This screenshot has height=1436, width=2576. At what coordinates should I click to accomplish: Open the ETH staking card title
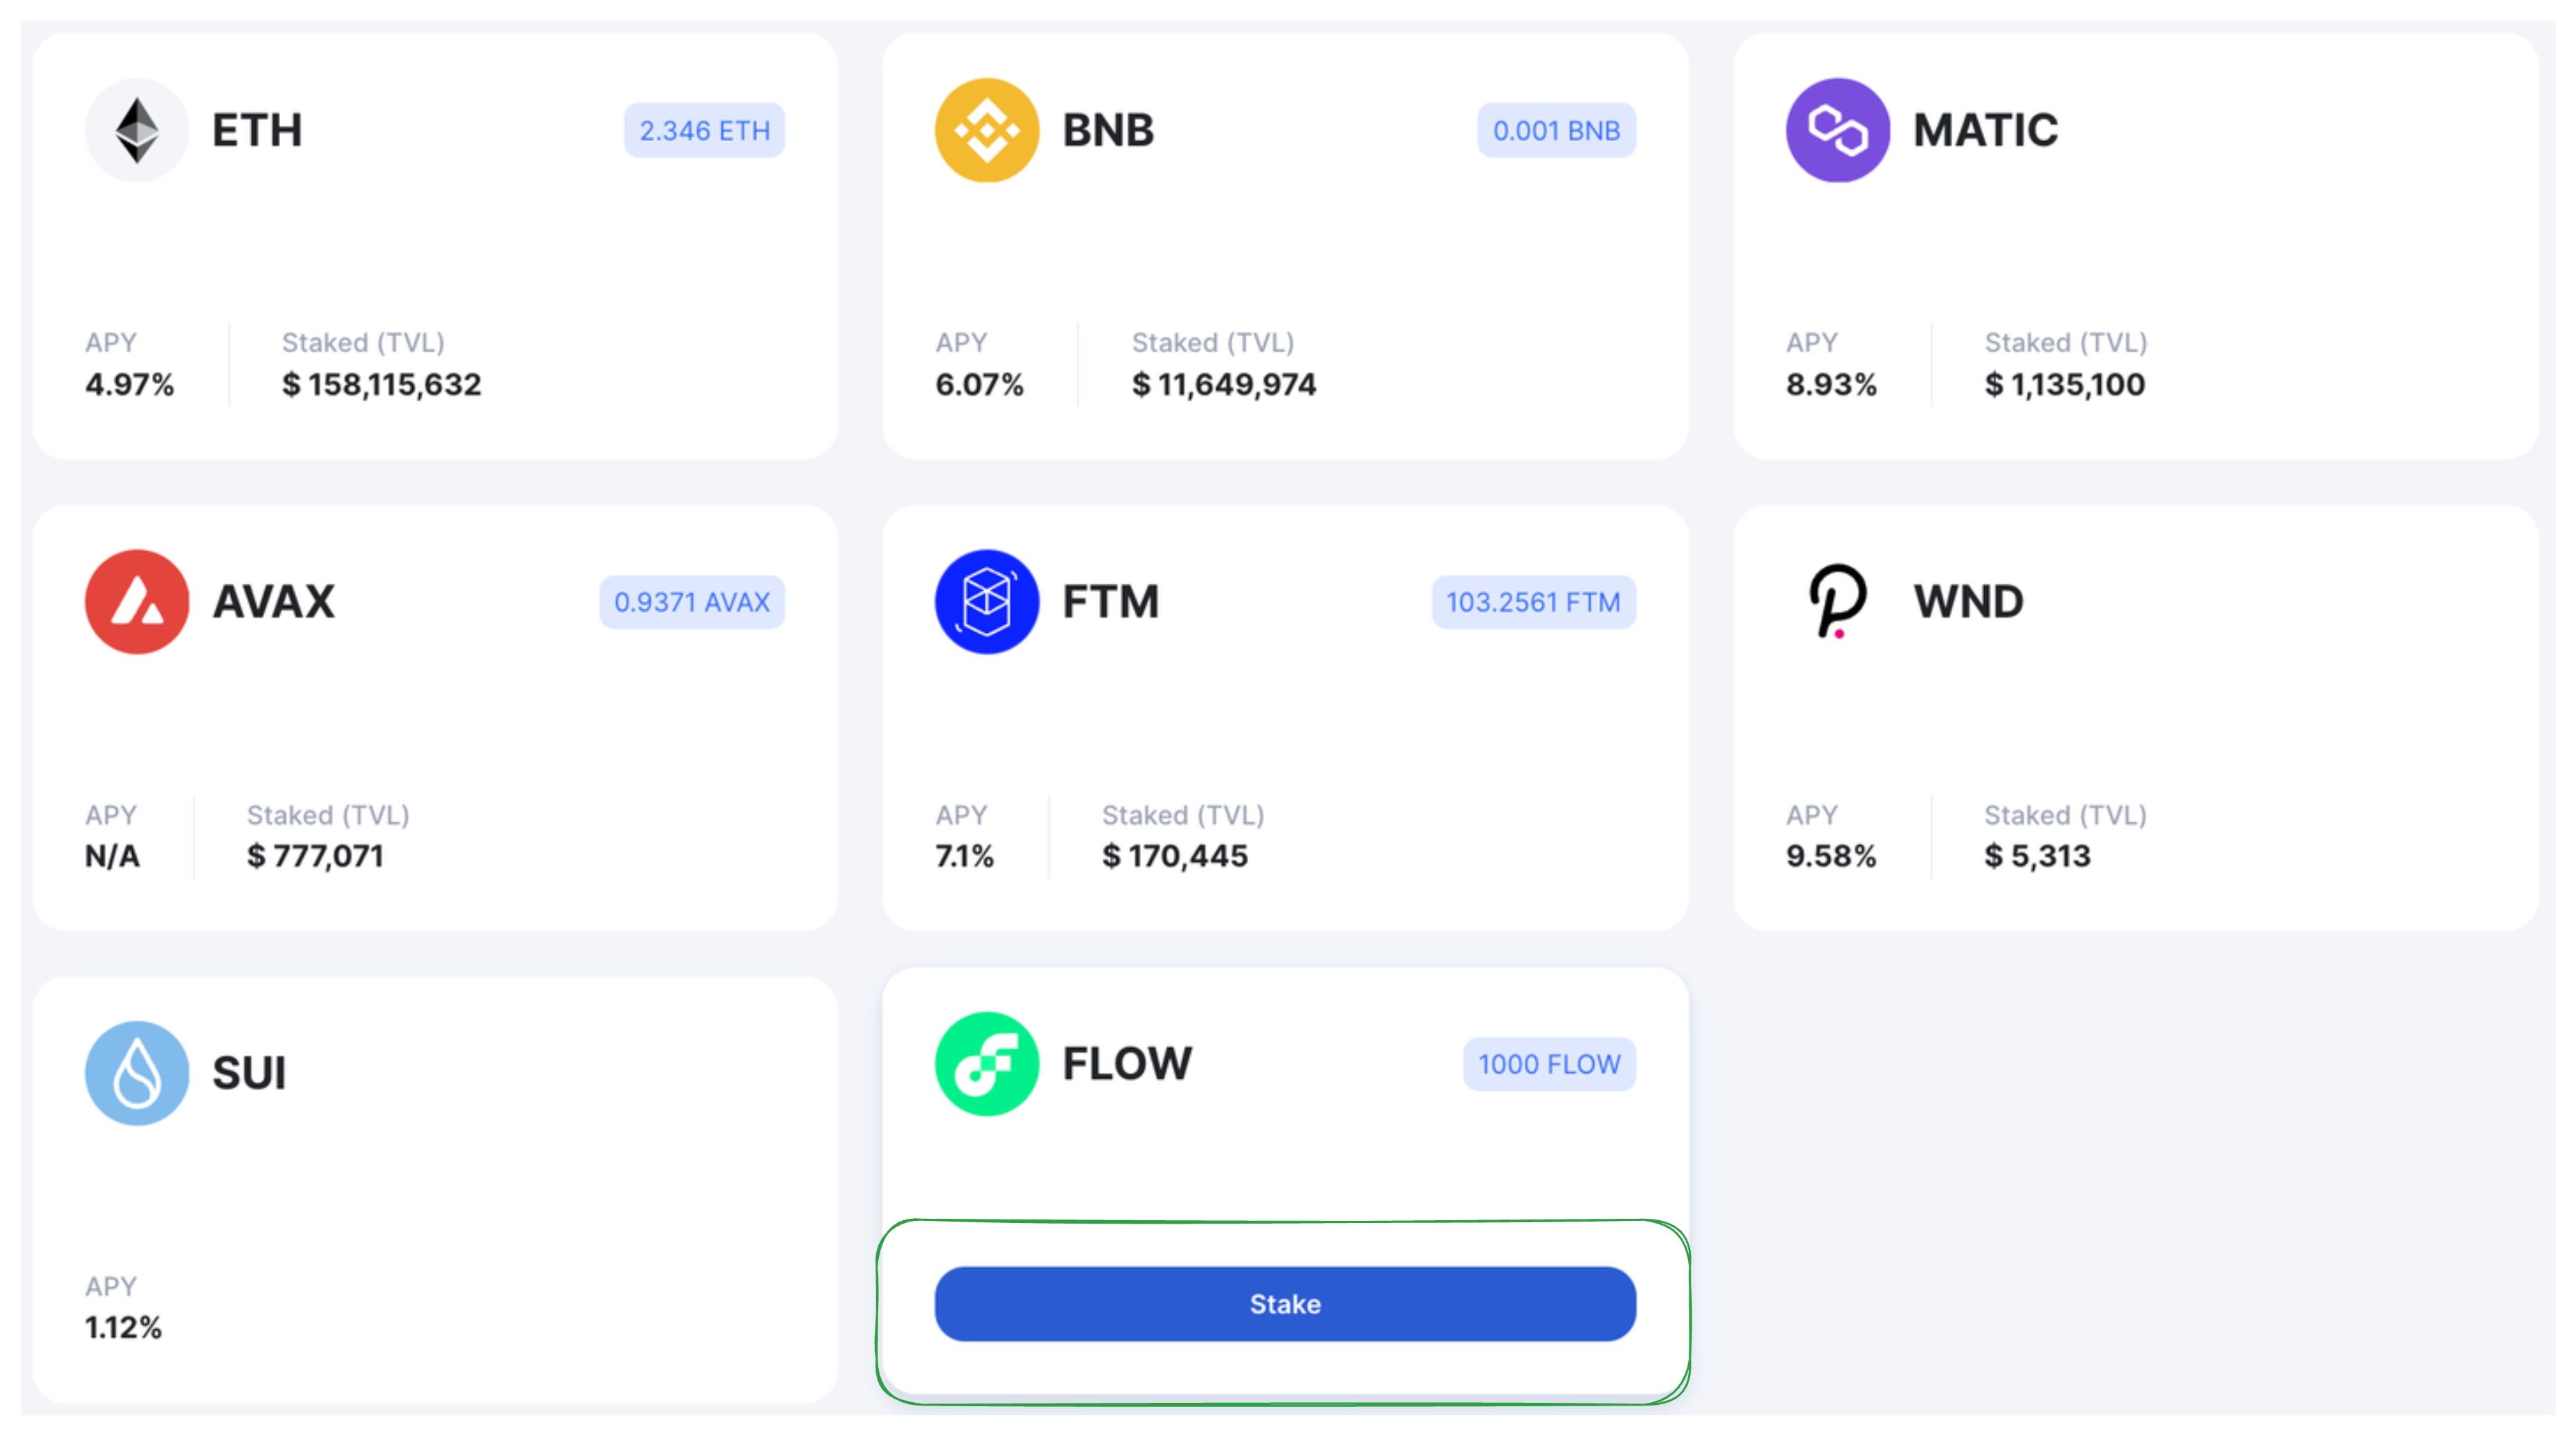click(257, 131)
